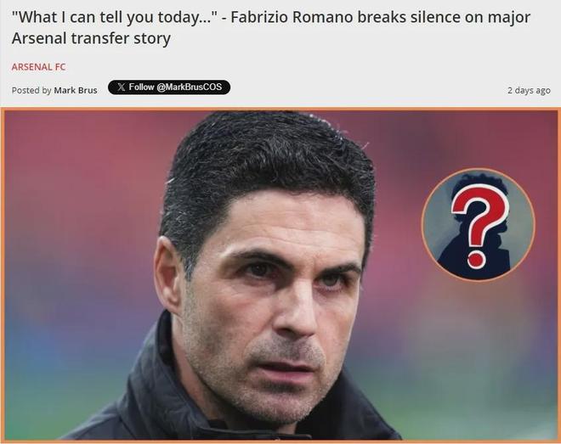The height and width of the screenshot is (444, 561).
Task: Follow @MarkBrusCOS on X
Action: click(x=169, y=87)
